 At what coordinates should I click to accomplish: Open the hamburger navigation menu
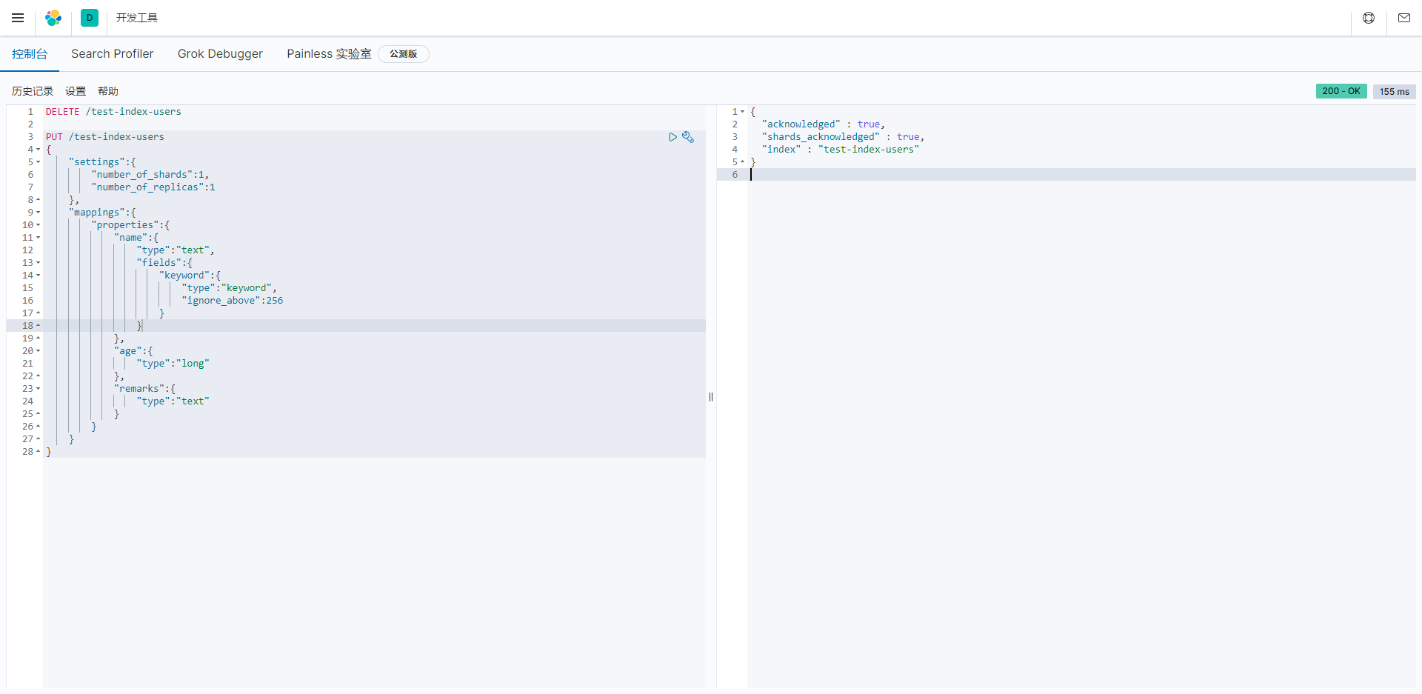coord(18,18)
